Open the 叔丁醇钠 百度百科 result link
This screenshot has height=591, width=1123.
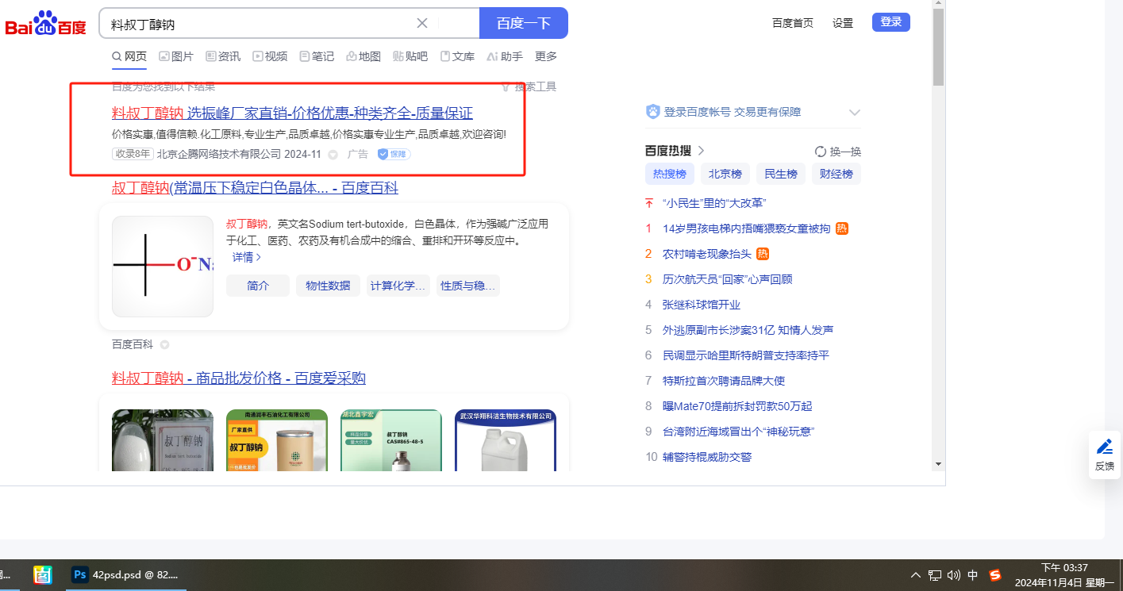(255, 188)
